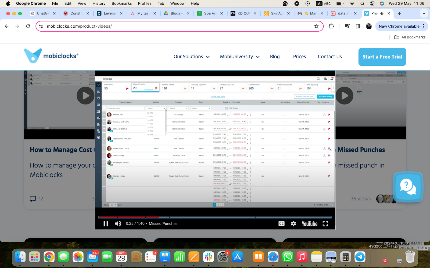Open the Chrome extensions puzzle icon

point(331,26)
